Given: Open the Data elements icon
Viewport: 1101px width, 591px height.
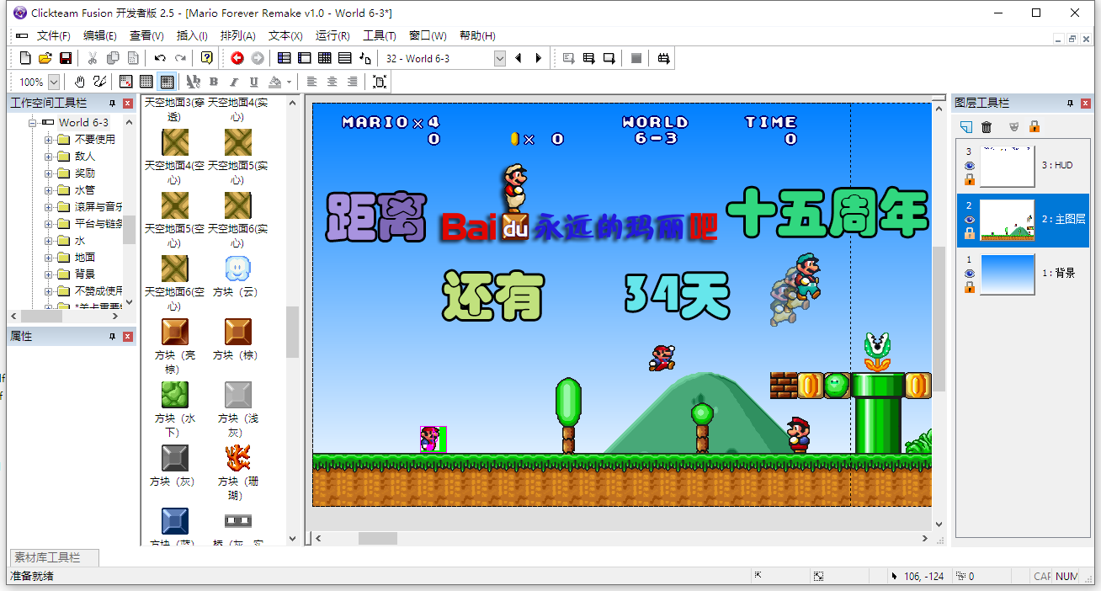Looking at the screenshot, I should click(365, 58).
